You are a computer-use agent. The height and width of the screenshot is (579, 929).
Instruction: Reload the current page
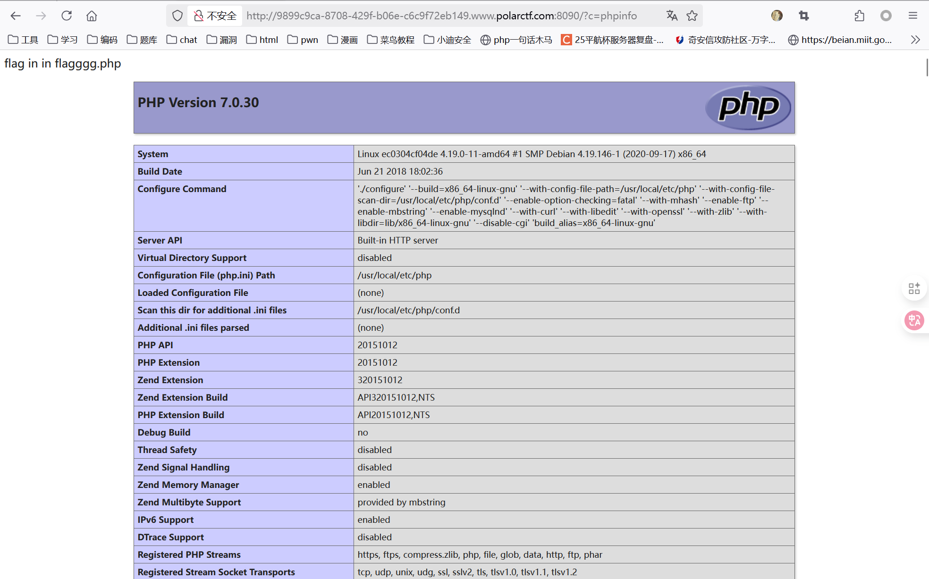pyautogui.click(x=67, y=16)
